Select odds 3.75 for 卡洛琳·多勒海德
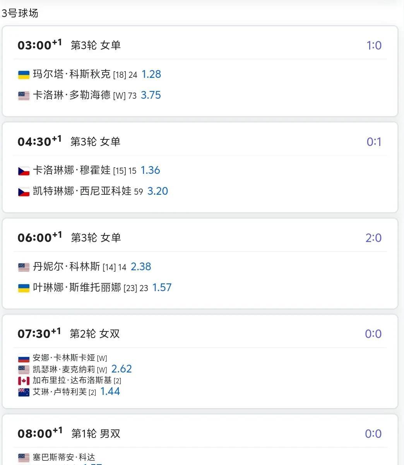404x465 pixels. point(151,95)
